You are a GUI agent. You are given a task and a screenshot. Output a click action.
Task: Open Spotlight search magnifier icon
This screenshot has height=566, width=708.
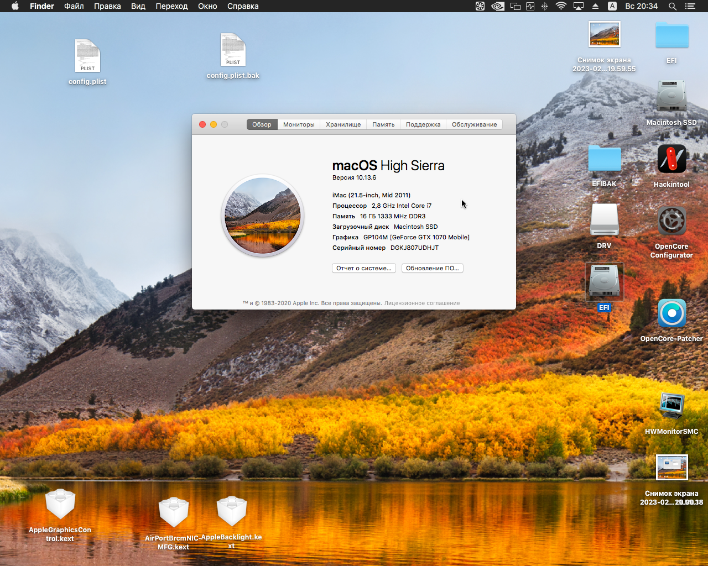[x=672, y=6]
